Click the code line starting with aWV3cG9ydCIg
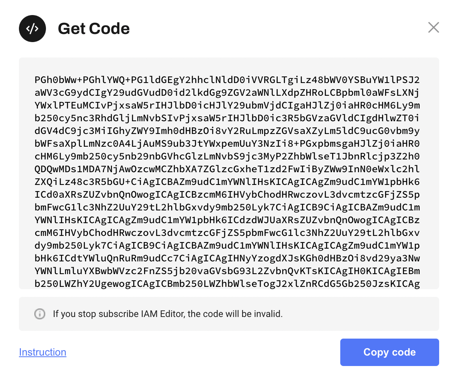This screenshot has width=460, height=383. (x=227, y=93)
